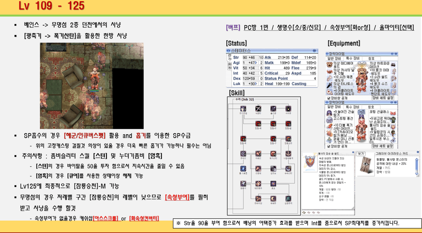The height and width of the screenshot is (233, 422).
Task: Click the card description scrollbar
Action: (x=417, y=166)
